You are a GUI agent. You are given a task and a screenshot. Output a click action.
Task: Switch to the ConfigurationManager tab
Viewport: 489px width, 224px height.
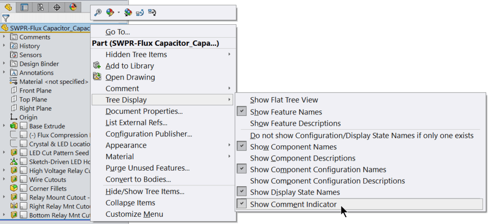point(41,7)
